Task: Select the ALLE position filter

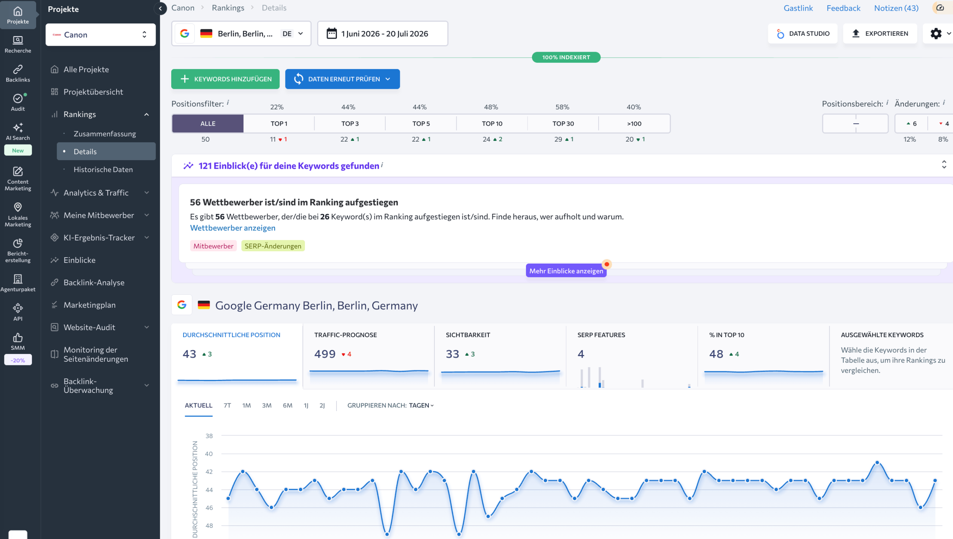Action: tap(208, 123)
